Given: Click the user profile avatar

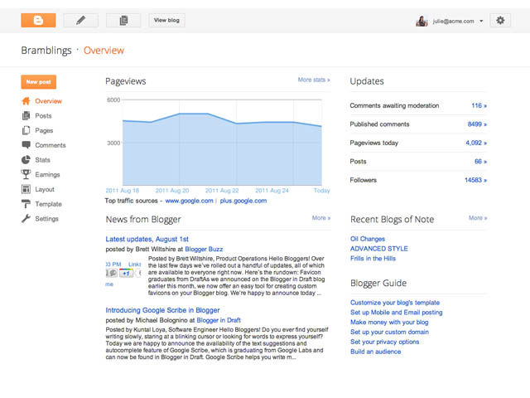Looking at the screenshot, I should coord(422,21).
